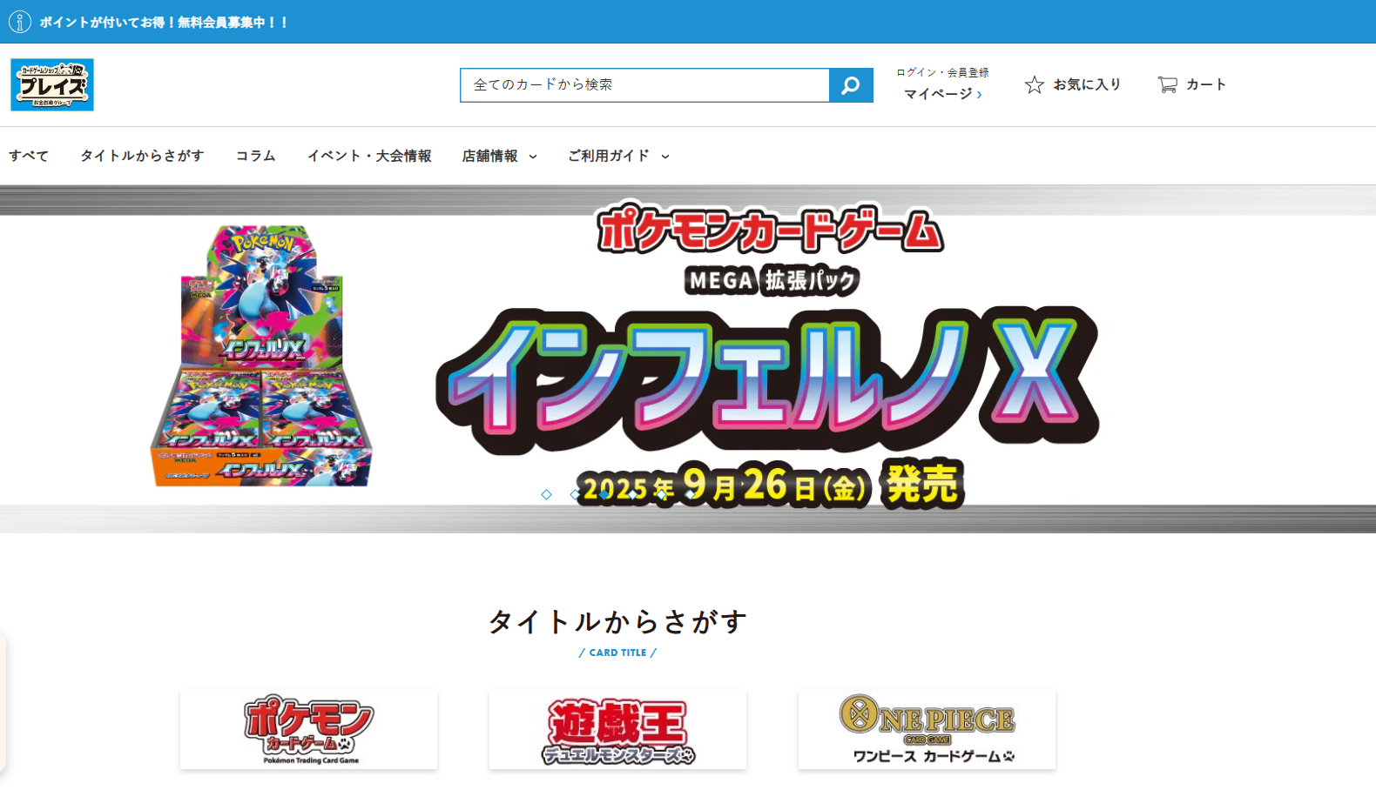This screenshot has height=790, width=1376.
Task: Select the fourth carousel diamond indicator
Action: click(x=632, y=494)
